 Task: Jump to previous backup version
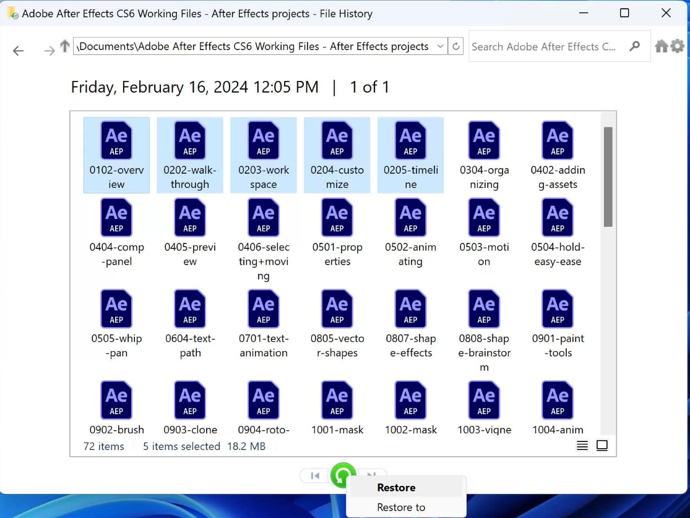pyautogui.click(x=315, y=475)
